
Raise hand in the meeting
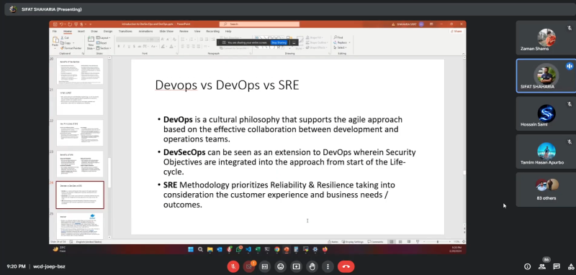pos(312,266)
